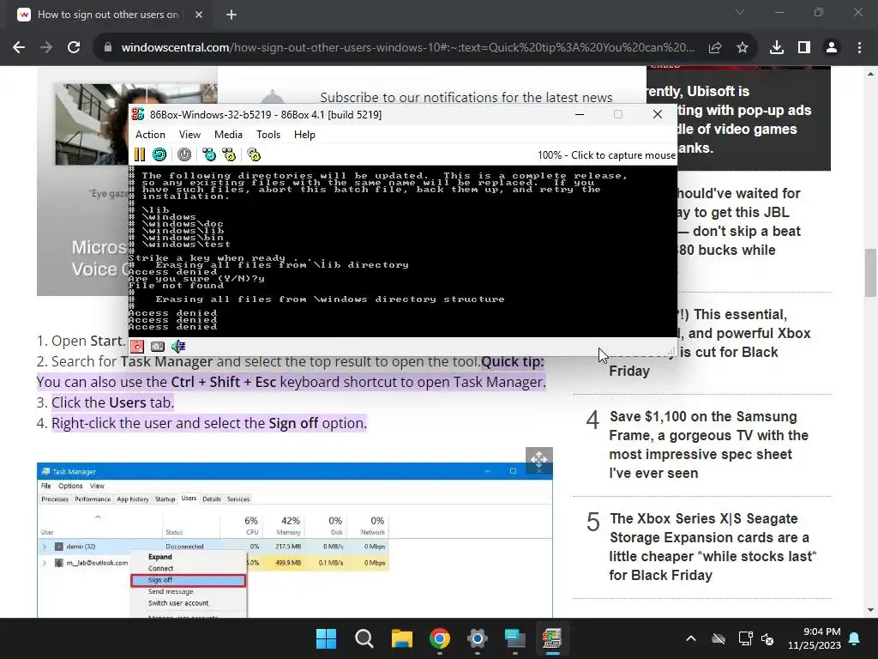Pause the 86Box emulation
The height and width of the screenshot is (659, 878).
tap(140, 154)
